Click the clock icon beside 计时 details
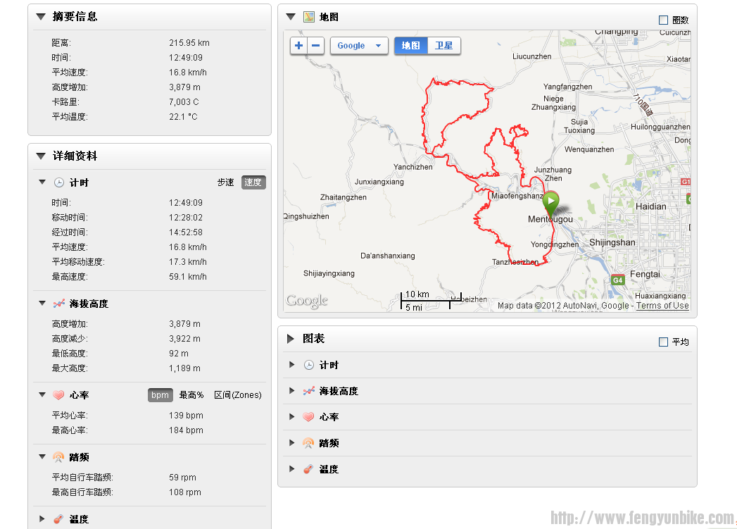The image size is (737, 529). (59, 182)
